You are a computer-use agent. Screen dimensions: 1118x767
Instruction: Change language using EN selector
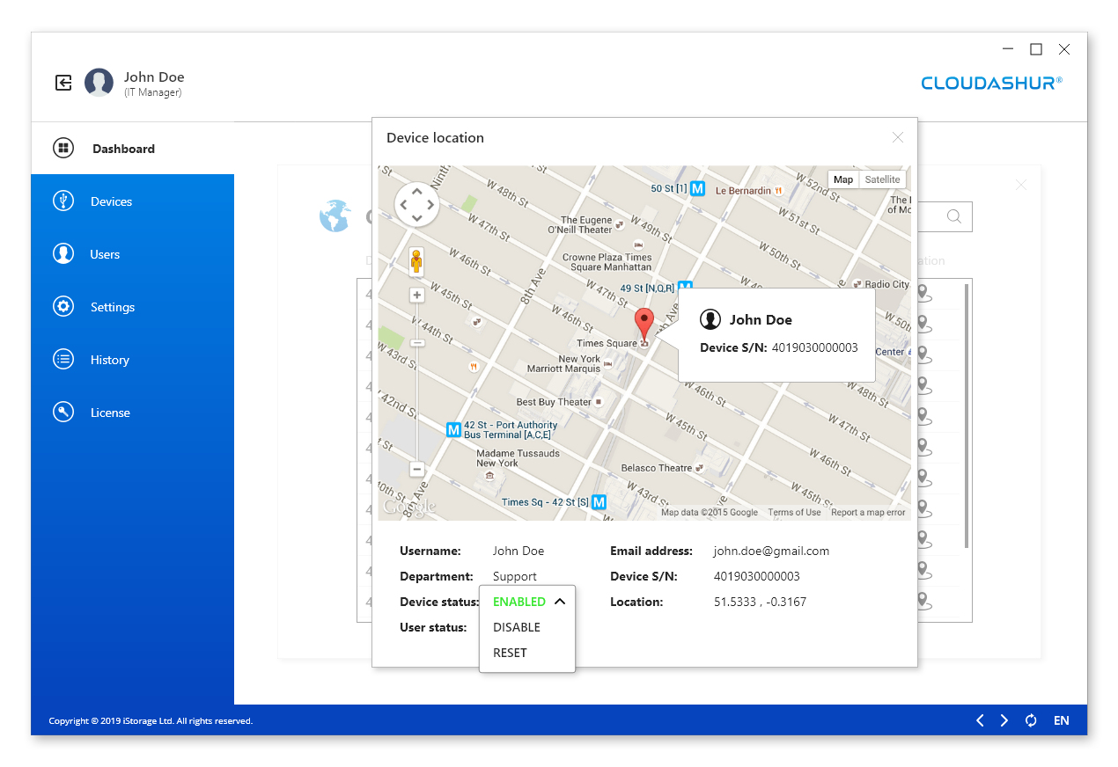pos(1062,720)
